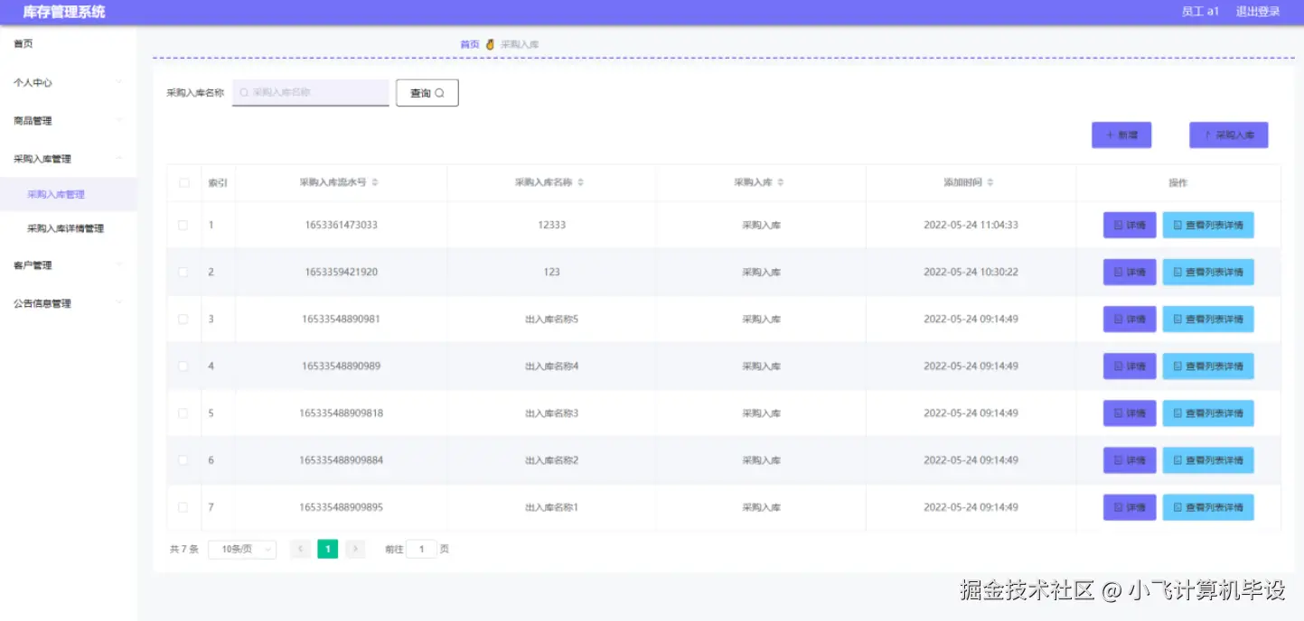Open 详情 for row 出入库名称1

1130,506
